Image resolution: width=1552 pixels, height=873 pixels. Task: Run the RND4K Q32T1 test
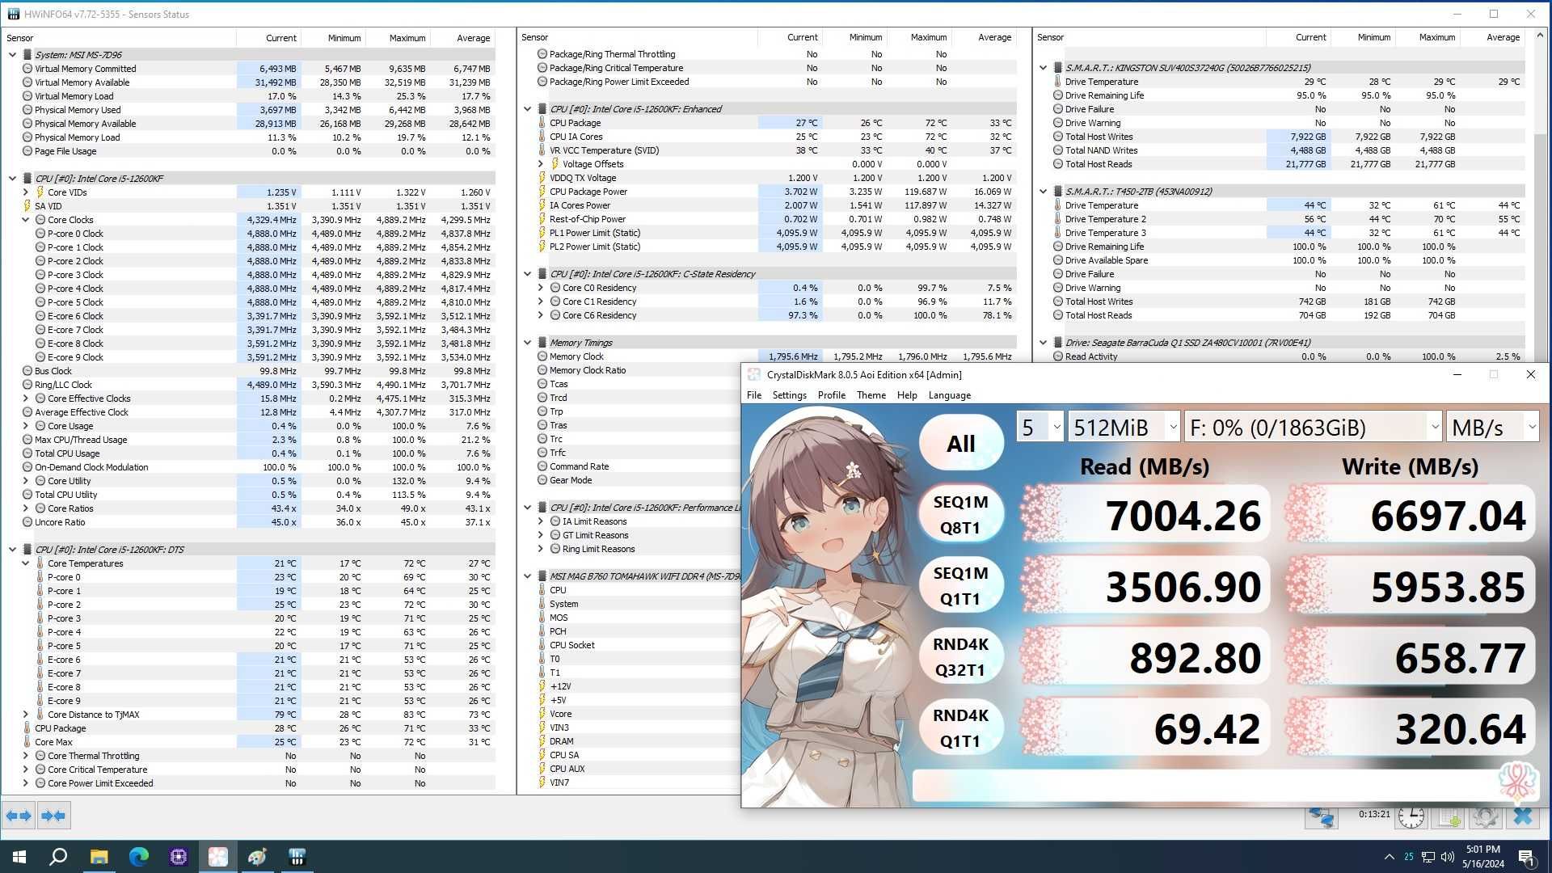961,656
